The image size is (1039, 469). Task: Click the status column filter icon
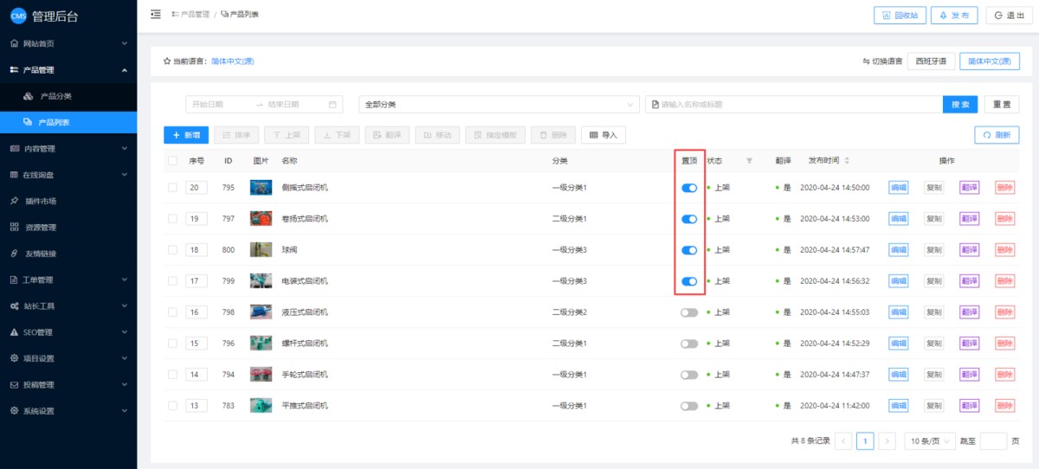point(750,161)
